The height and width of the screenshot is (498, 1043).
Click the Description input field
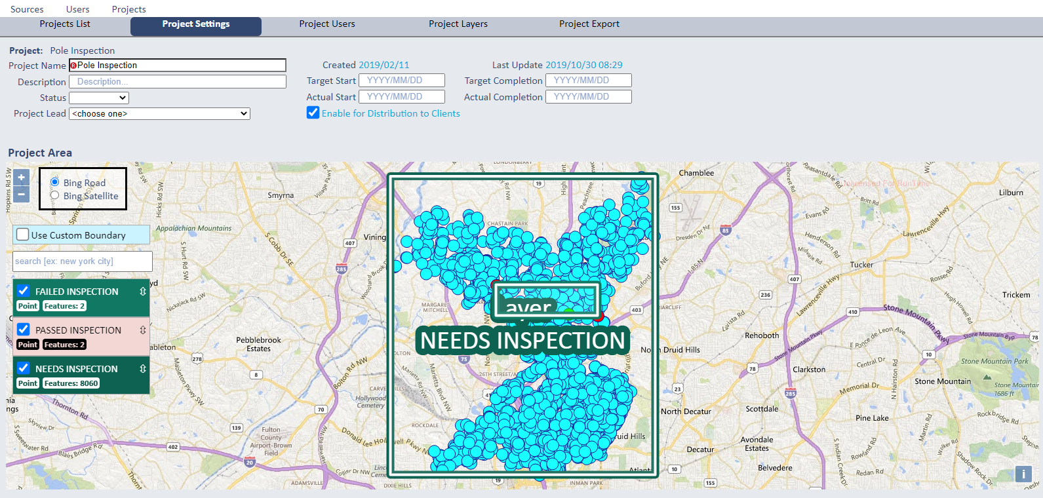[x=178, y=81]
